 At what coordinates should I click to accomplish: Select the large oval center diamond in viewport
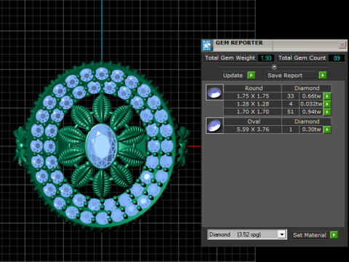[102, 146]
